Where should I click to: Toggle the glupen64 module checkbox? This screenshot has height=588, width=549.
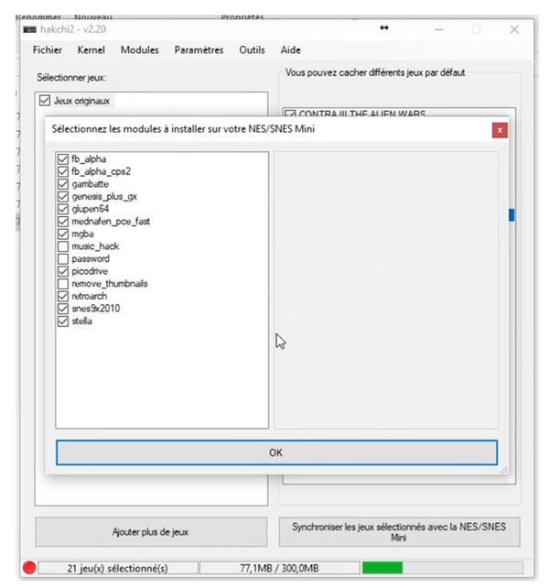[63, 209]
